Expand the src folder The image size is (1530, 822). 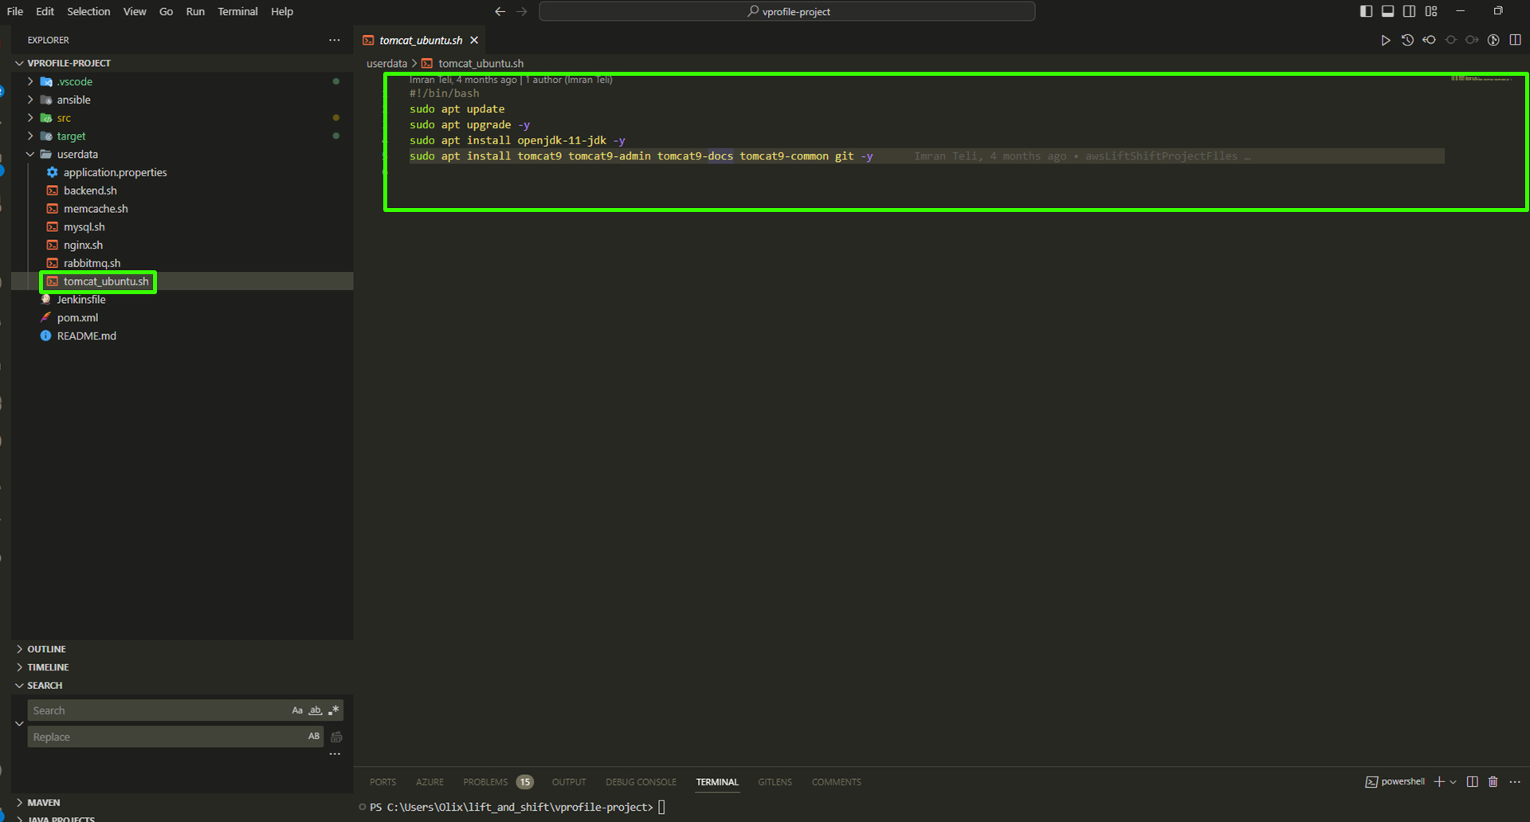30,118
